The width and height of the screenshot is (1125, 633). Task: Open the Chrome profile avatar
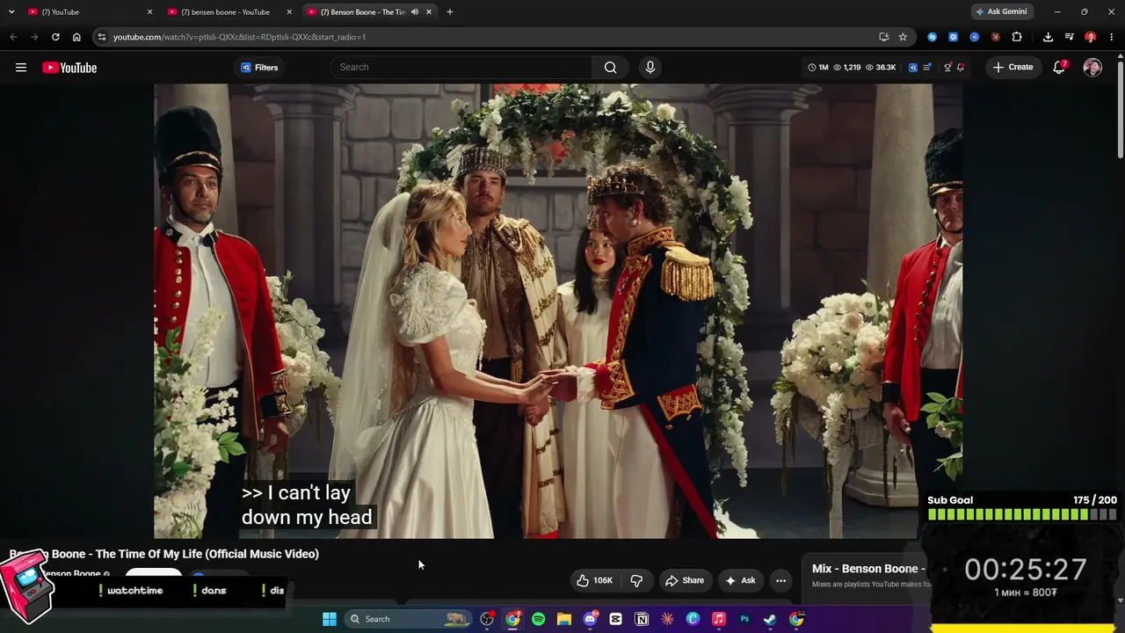tap(1091, 37)
